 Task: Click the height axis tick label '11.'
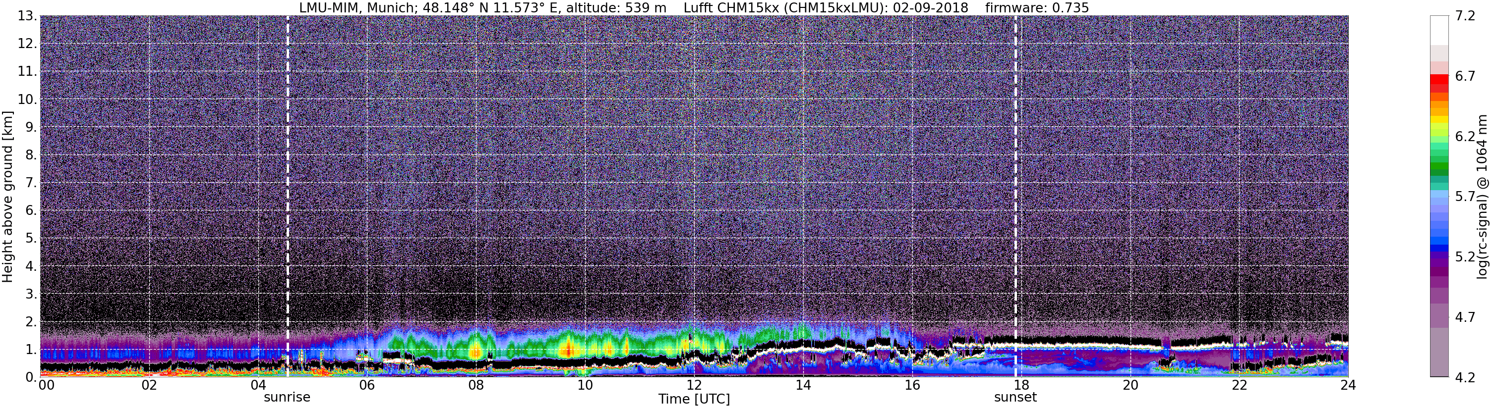tap(27, 72)
